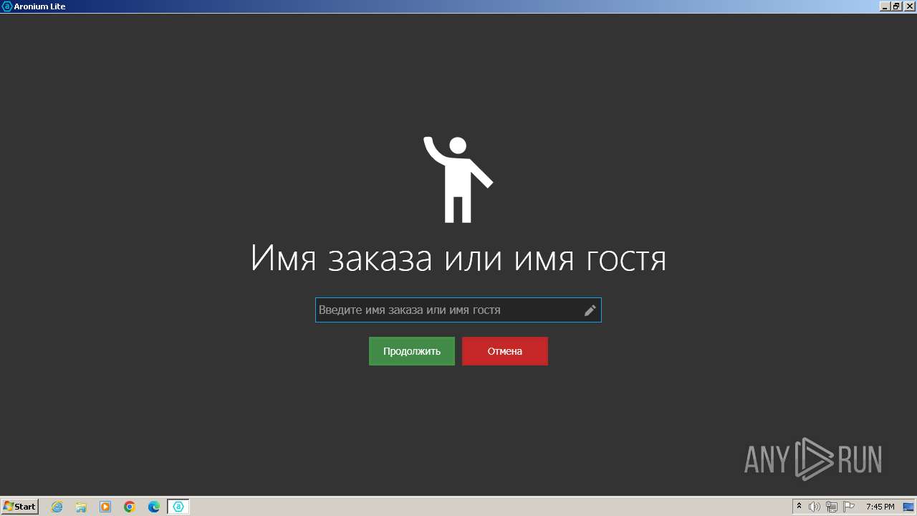This screenshot has width=917, height=516.
Task: Click the green Продолжить button
Action: [x=412, y=351]
